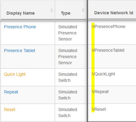Click Presence Phone's Simulated Presence Sensor type
This screenshot has height=122, width=136.
click(x=68, y=33)
